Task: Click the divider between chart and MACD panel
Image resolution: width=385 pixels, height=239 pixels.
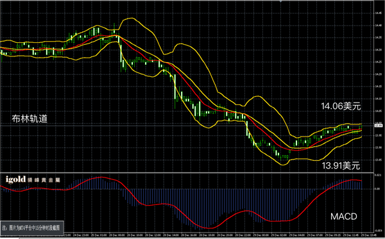Action: (x=187, y=172)
